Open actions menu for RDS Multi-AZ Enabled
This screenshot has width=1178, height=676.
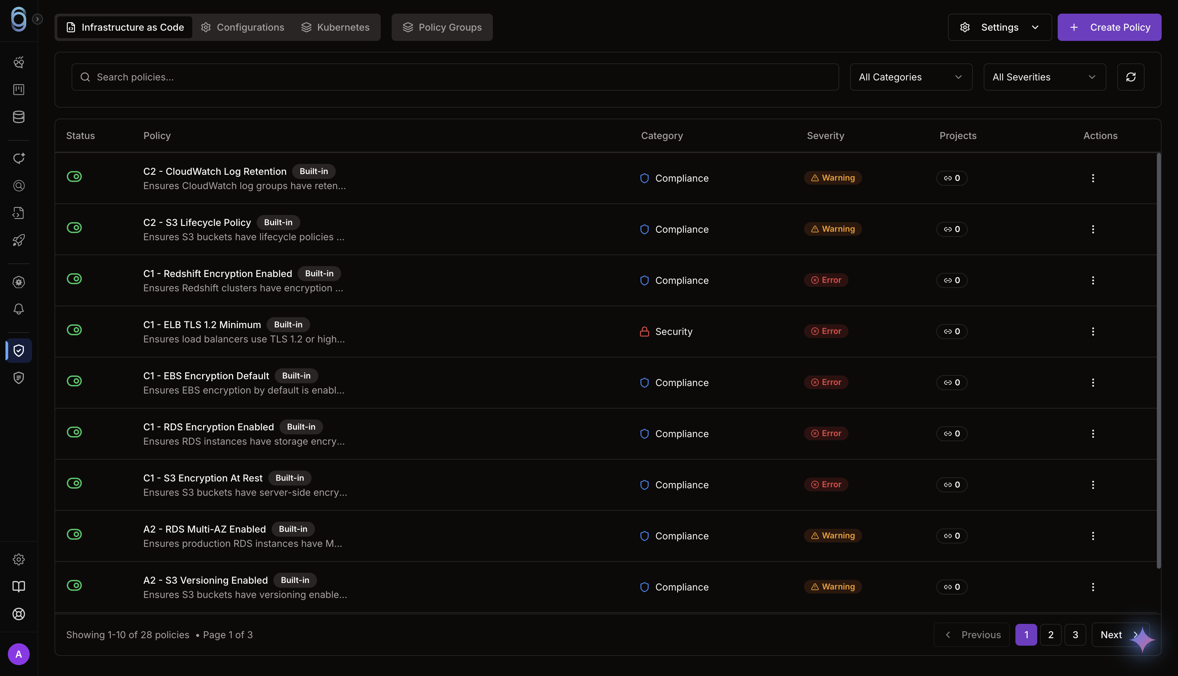(x=1092, y=536)
